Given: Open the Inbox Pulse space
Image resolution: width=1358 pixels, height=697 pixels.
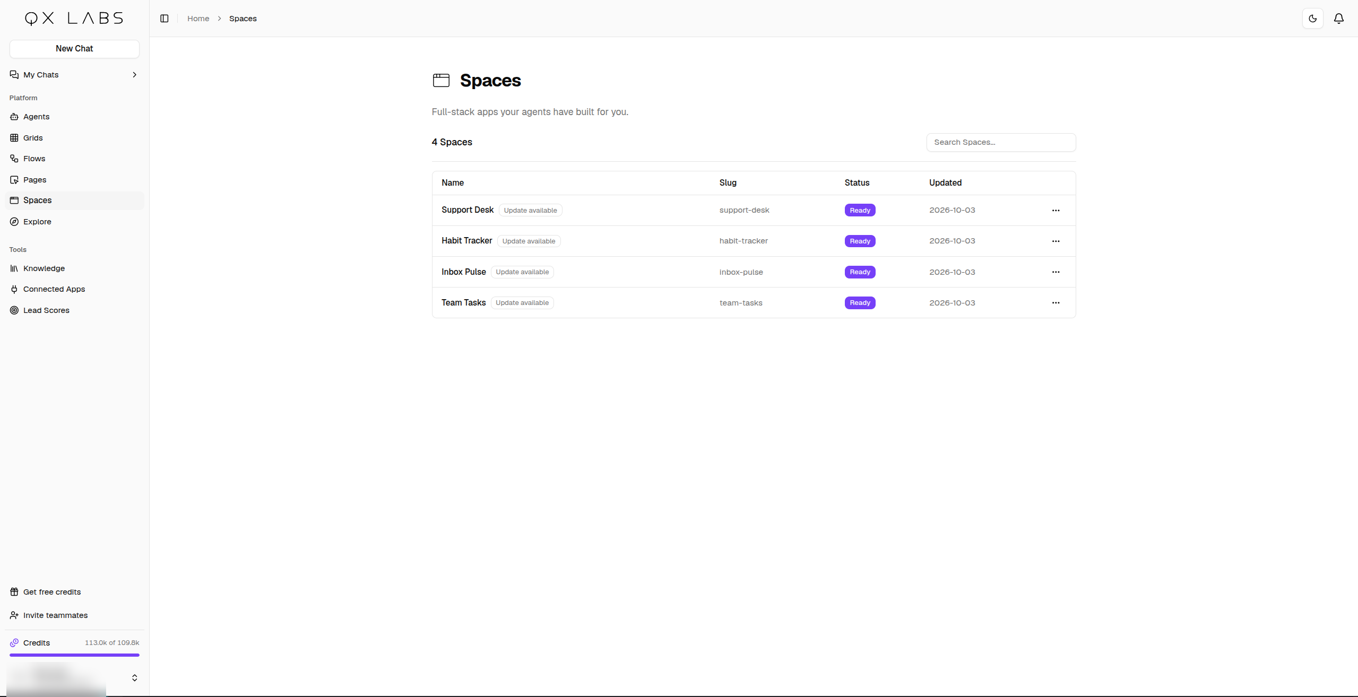Looking at the screenshot, I should pyautogui.click(x=464, y=272).
